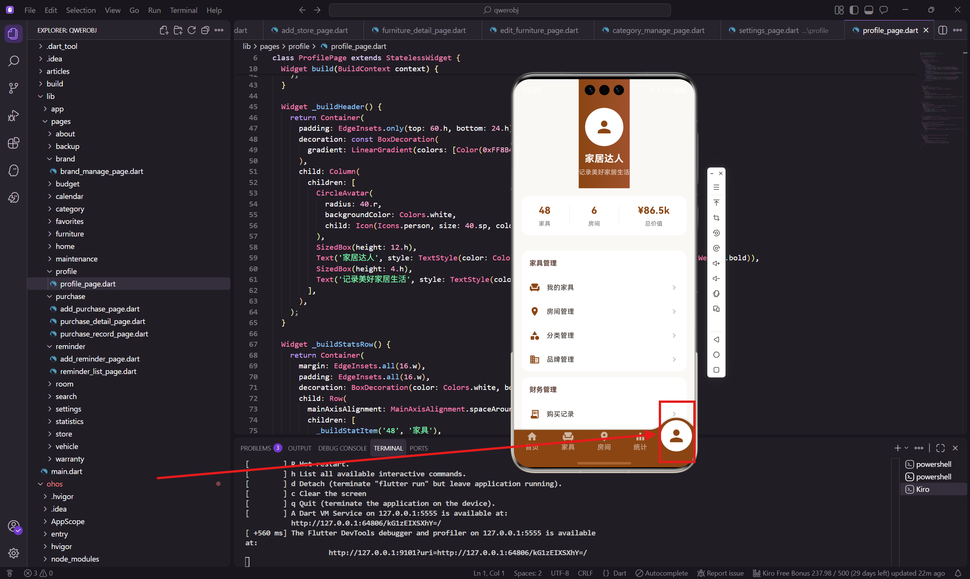Click emulator rotate device icon
This screenshot has height=579, width=970.
click(x=716, y=294)
